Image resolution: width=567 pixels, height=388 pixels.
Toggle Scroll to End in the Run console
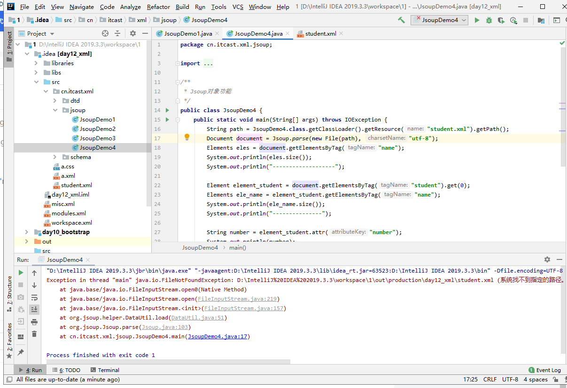[34, 309]
